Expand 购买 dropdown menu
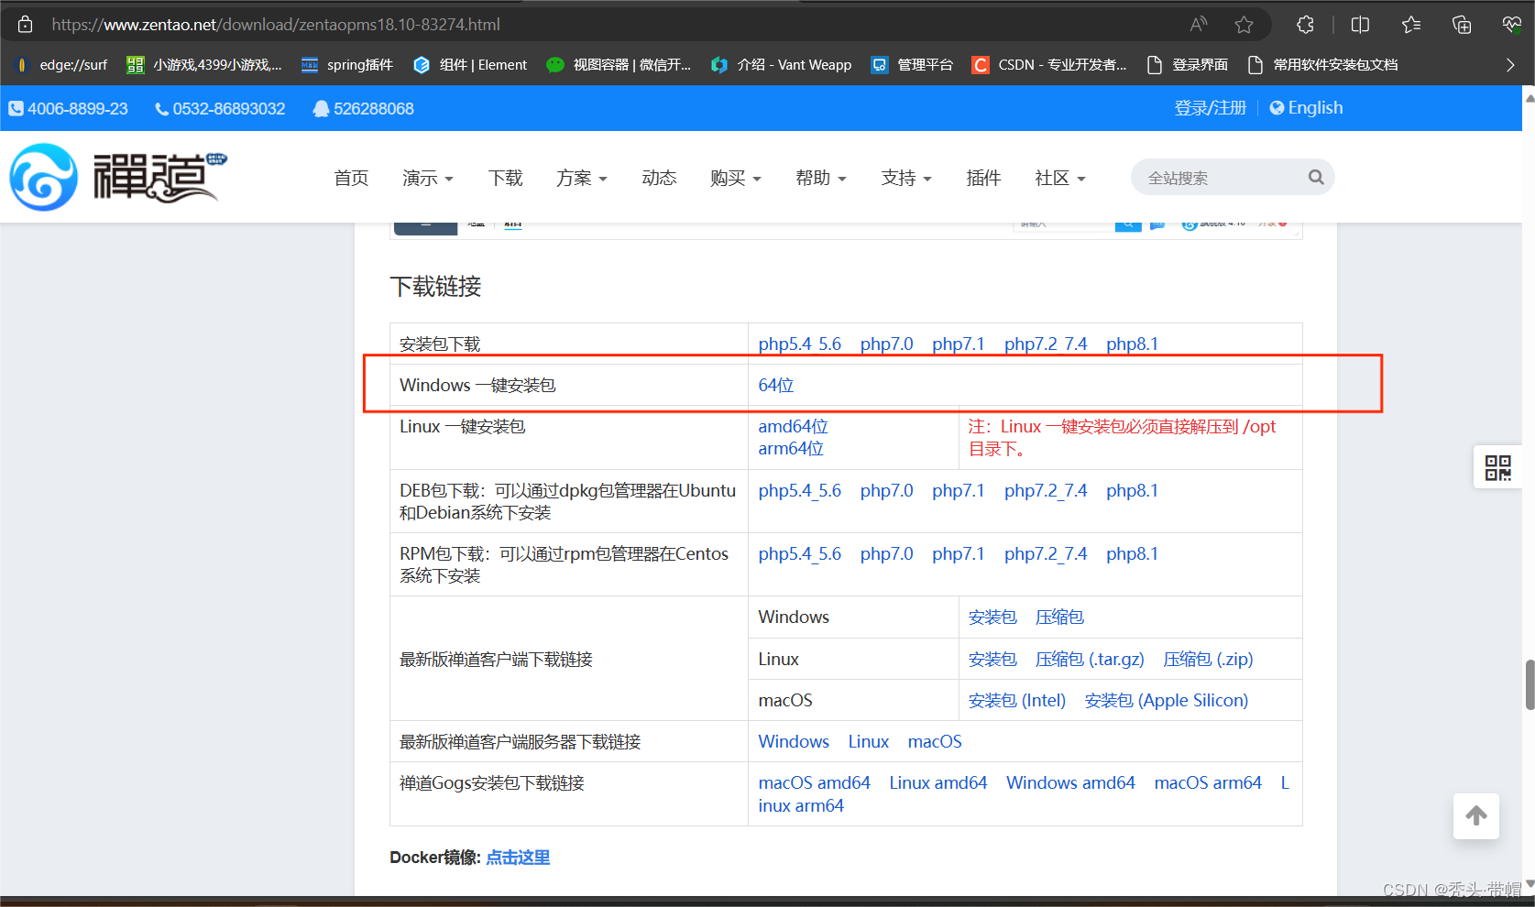 point(736,178)
